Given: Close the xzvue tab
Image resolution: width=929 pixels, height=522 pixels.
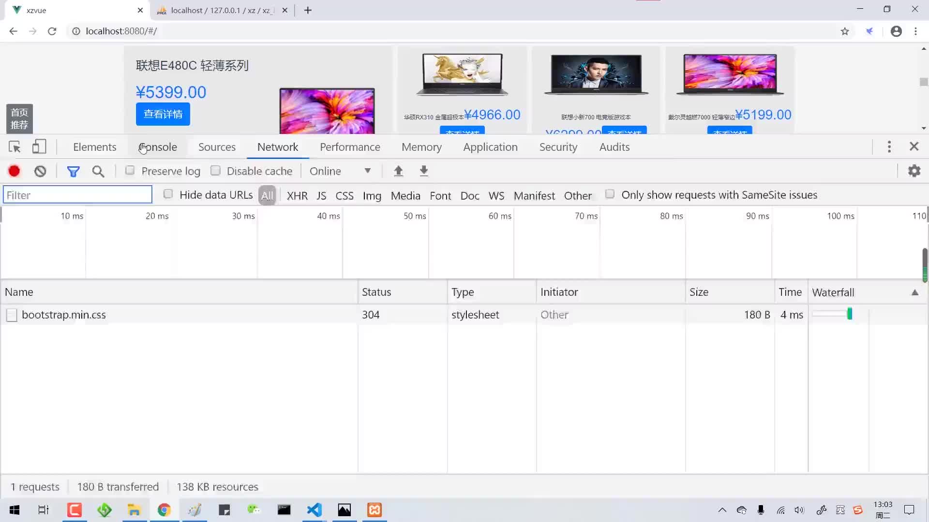Looking at the screenshot, I should pyautogui.click(x=140, y=10).
